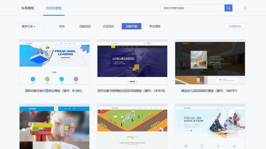This screenshot has height=149, width=266.
Task: Click the template title numbered 187619
Action: point(131,91)
